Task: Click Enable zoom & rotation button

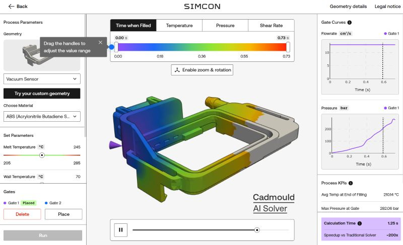Action: pyautogui.click(x=202, y=70)
